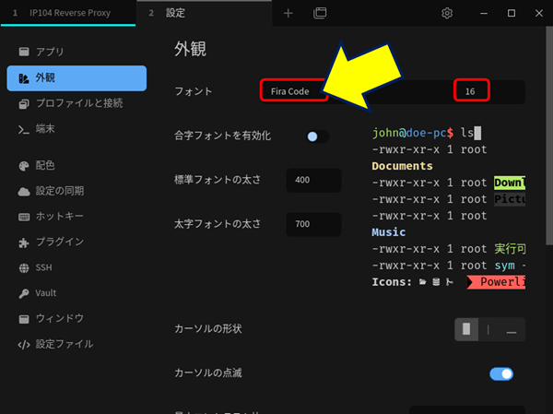This screenshot has width=553, height=414.
Task: Click the 太字フォントの太さ field showing 700
Action: (x=313, y=224)
